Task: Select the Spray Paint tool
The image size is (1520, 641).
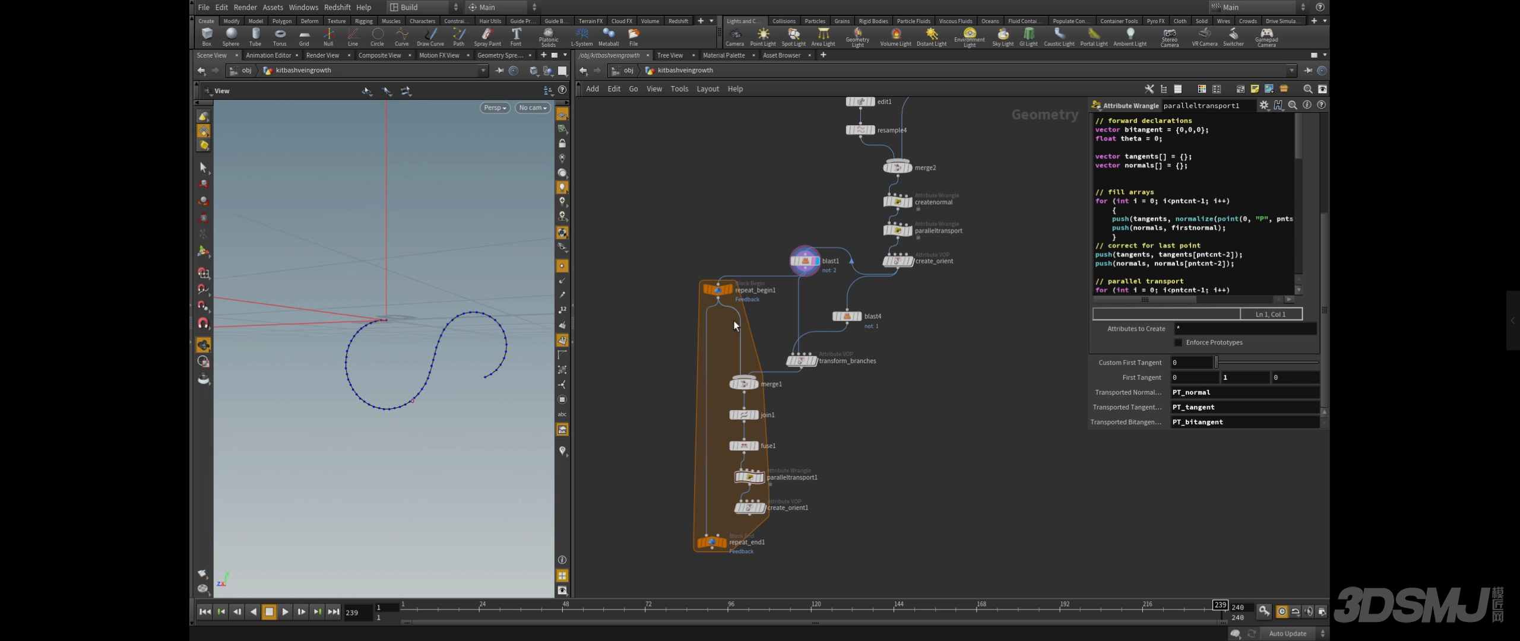Action: [487, 37]
